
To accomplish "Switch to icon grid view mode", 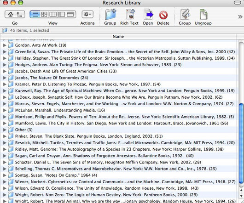I will (44, 14).
